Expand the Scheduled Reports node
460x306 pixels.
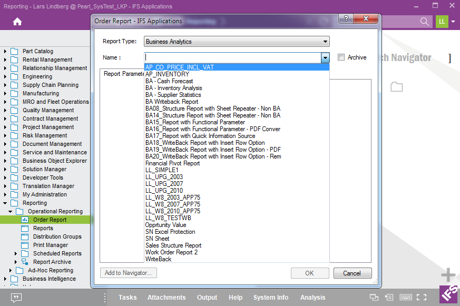16,253
